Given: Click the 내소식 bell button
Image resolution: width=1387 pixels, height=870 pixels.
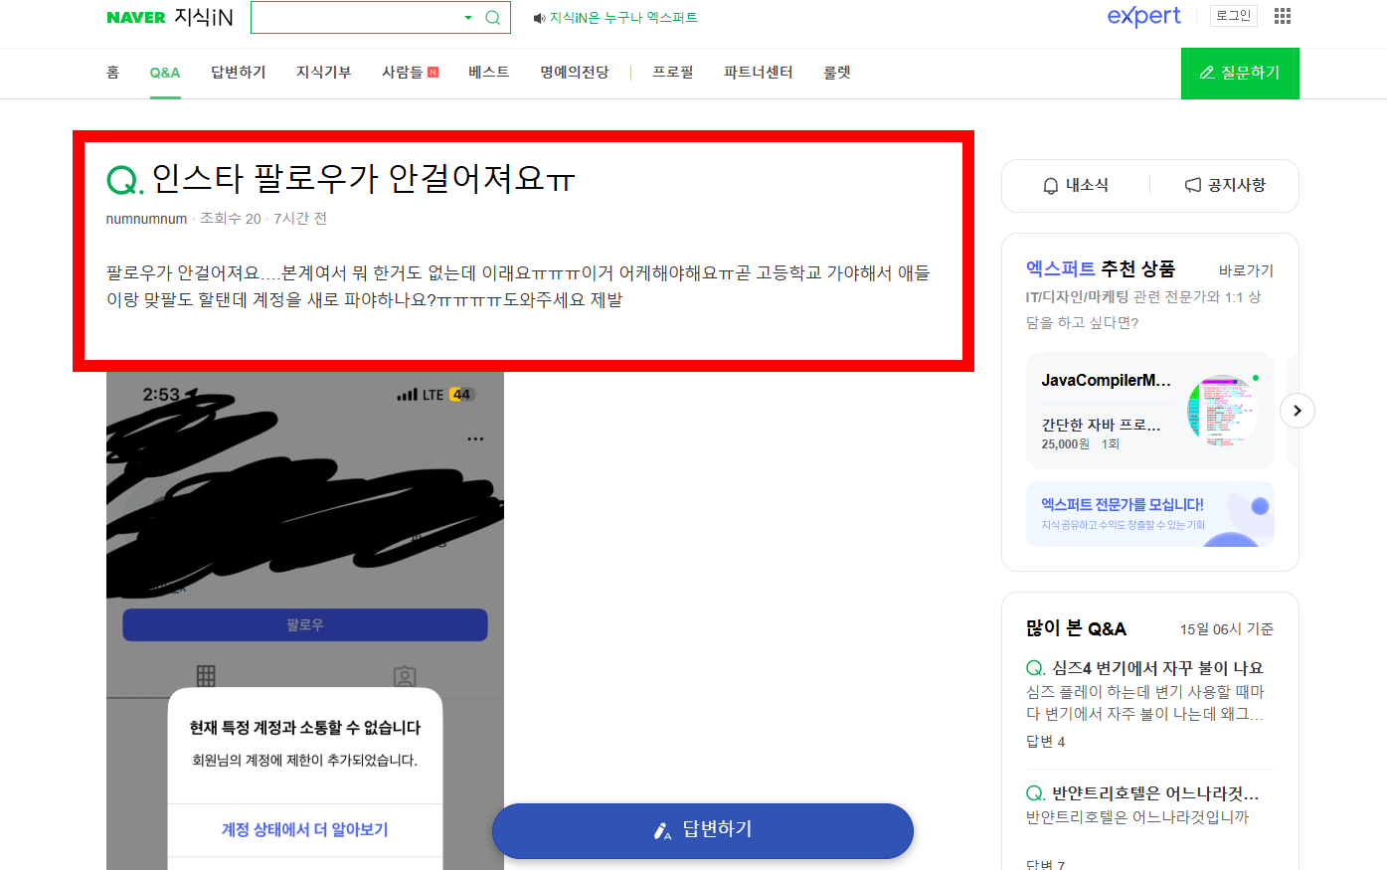Looking at the screenshot, I should (x=1076, y=185).
